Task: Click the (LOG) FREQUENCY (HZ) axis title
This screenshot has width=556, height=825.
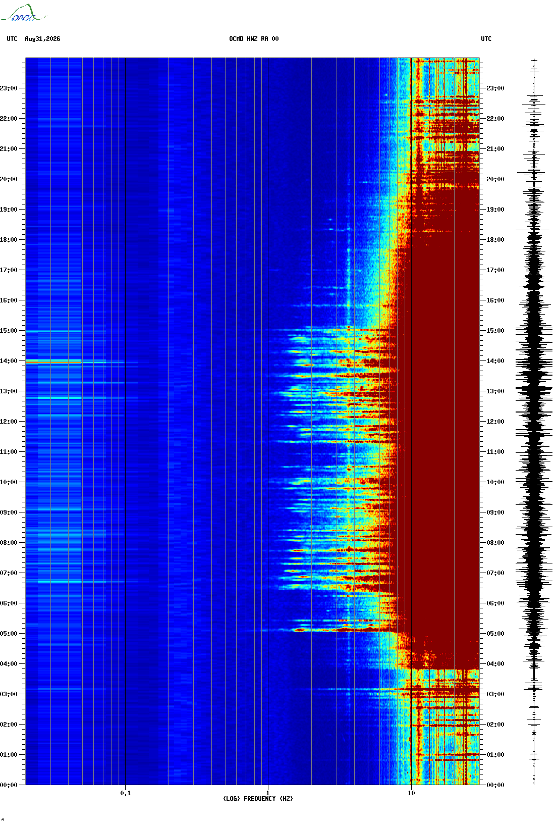Action: point(258,799)
